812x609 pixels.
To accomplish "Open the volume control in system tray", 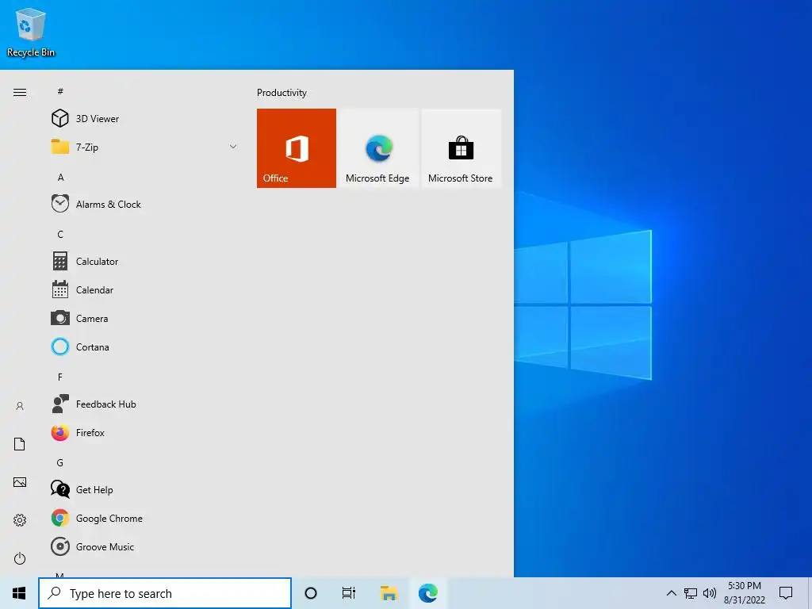I will coord(710,593).
